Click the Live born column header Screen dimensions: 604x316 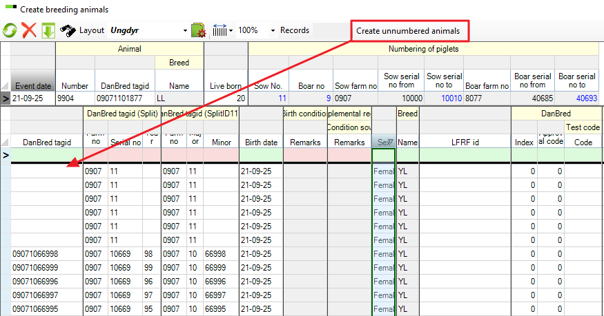pyautogui.click(x=226, y=81)
